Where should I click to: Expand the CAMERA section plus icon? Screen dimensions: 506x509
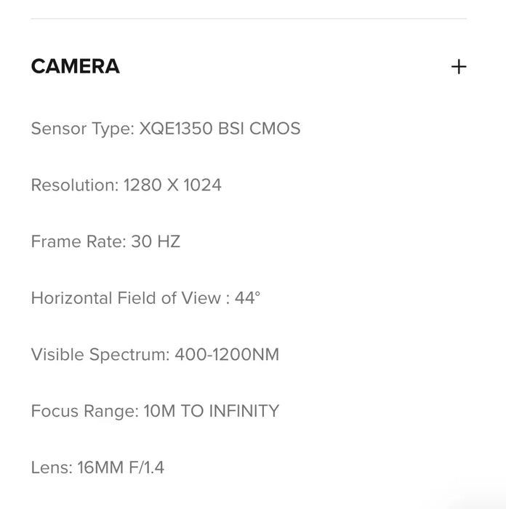coord(459,67)
